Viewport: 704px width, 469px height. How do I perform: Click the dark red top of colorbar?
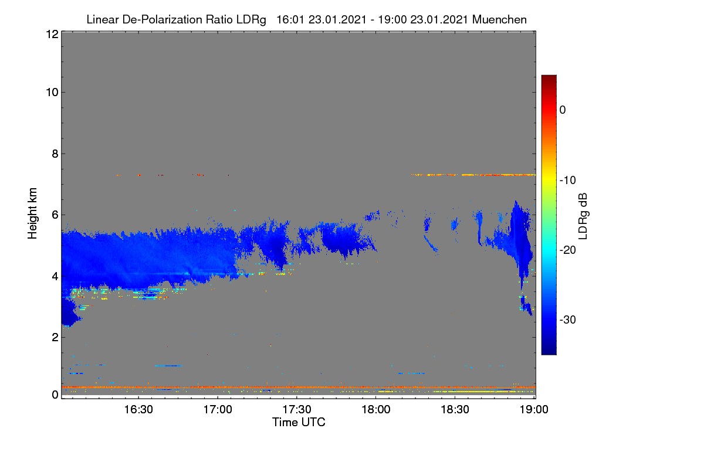549,80
